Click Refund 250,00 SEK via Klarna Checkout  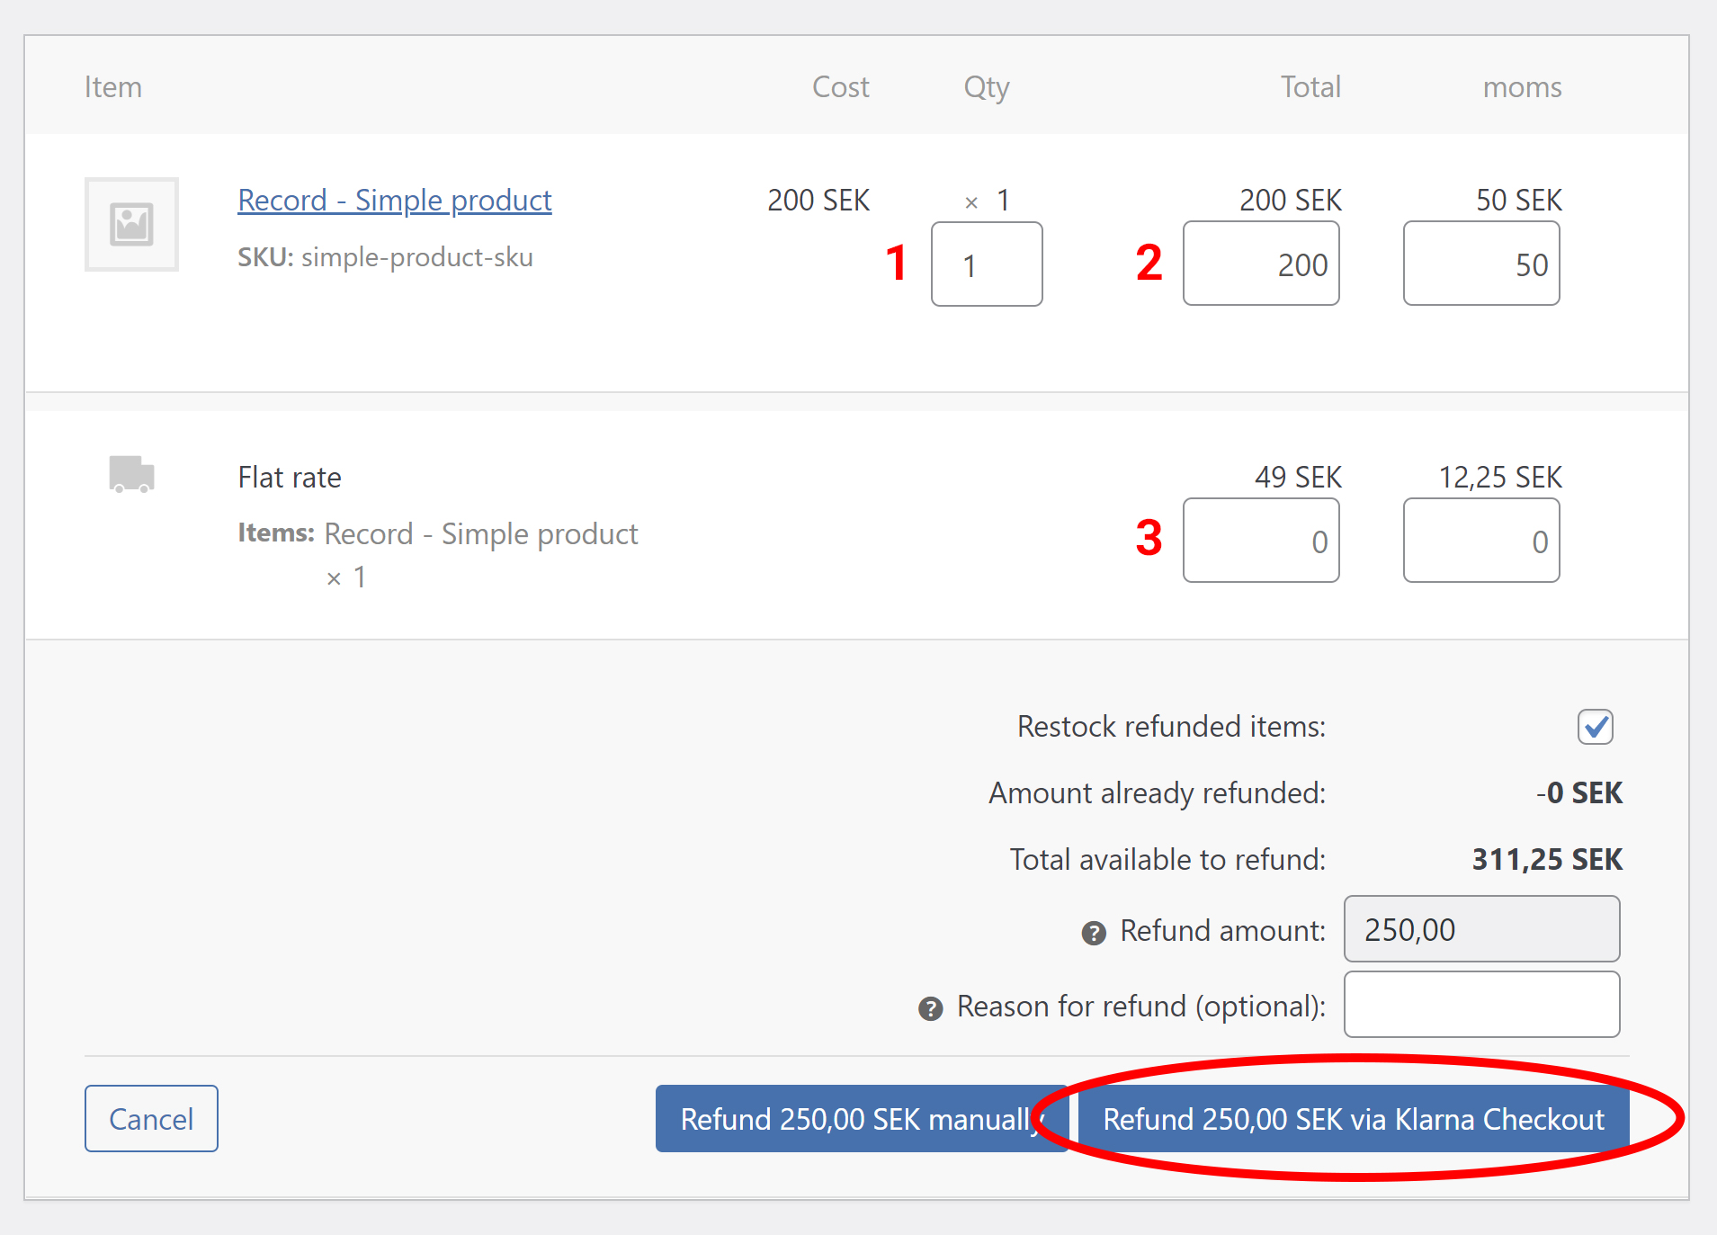pos(1353,1118)
